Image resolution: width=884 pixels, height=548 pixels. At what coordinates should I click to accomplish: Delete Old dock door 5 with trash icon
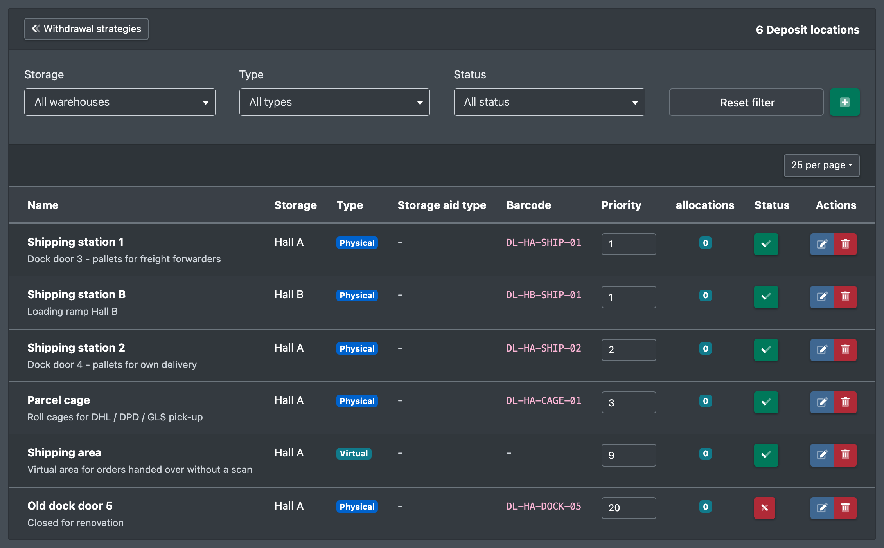pos(845,508)
